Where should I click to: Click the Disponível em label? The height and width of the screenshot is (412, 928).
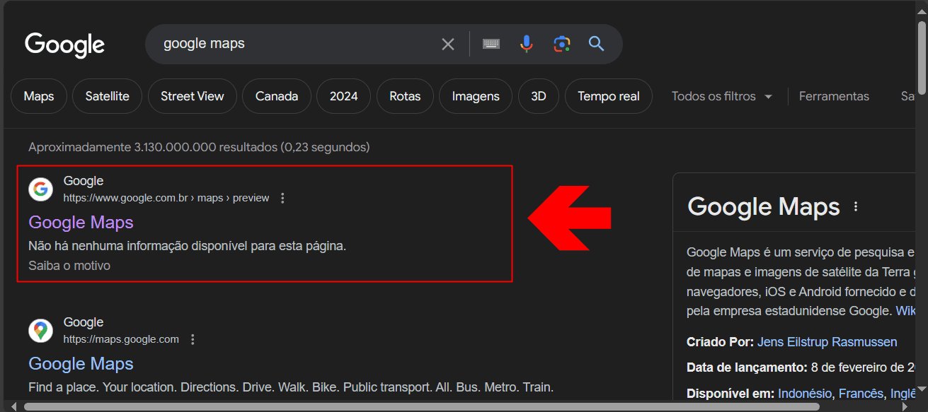(x=731, y=394)
